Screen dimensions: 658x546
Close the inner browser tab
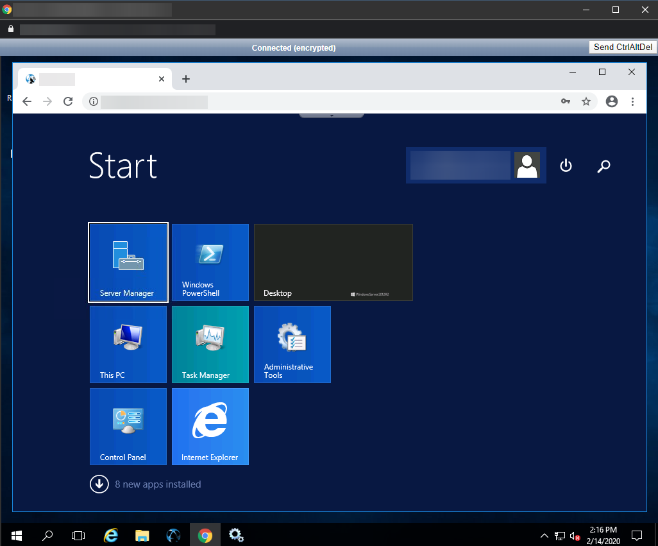[162, 79]
